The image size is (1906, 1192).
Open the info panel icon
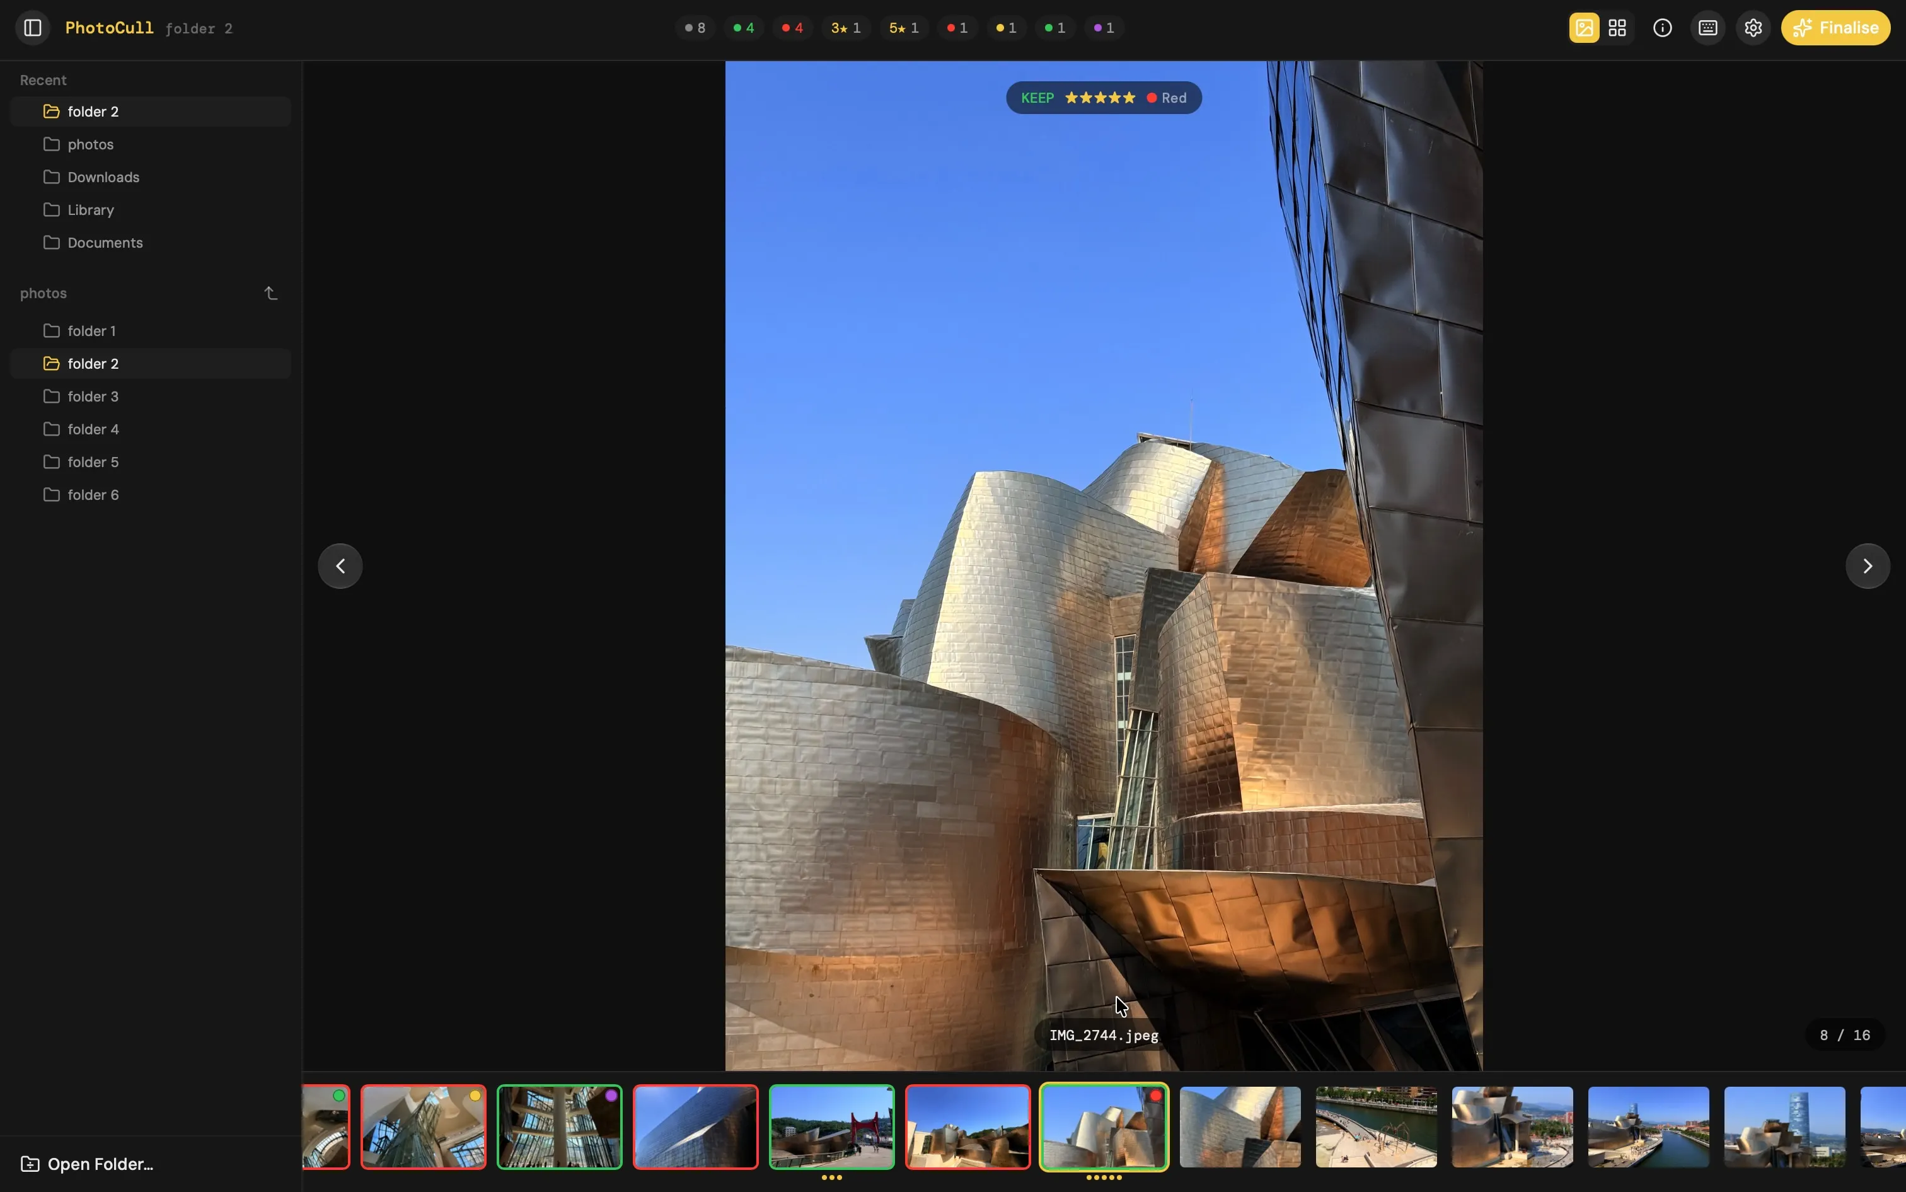tap(1663, 28)
